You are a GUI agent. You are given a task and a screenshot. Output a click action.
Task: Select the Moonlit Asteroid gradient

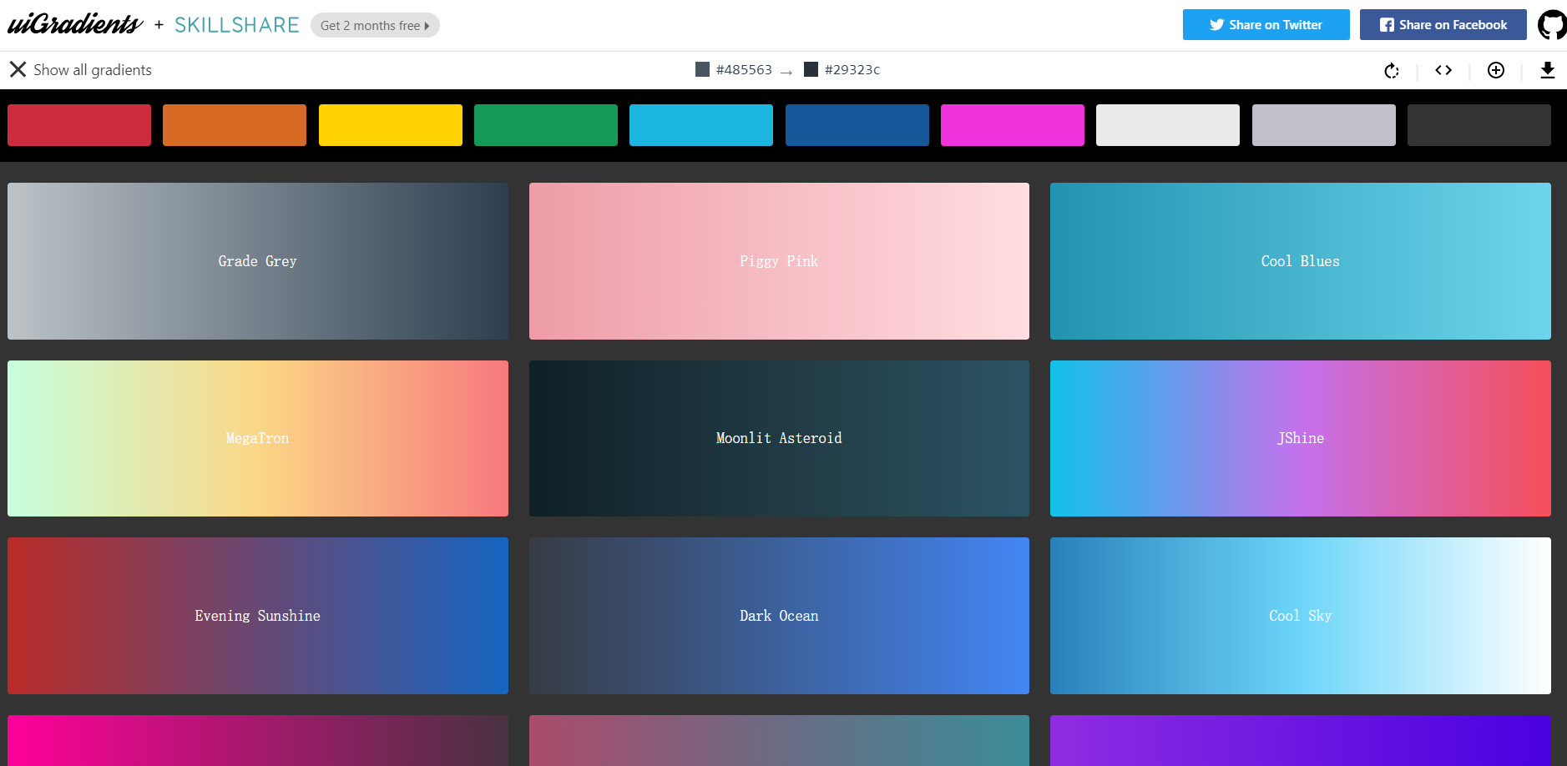point(779,438)
